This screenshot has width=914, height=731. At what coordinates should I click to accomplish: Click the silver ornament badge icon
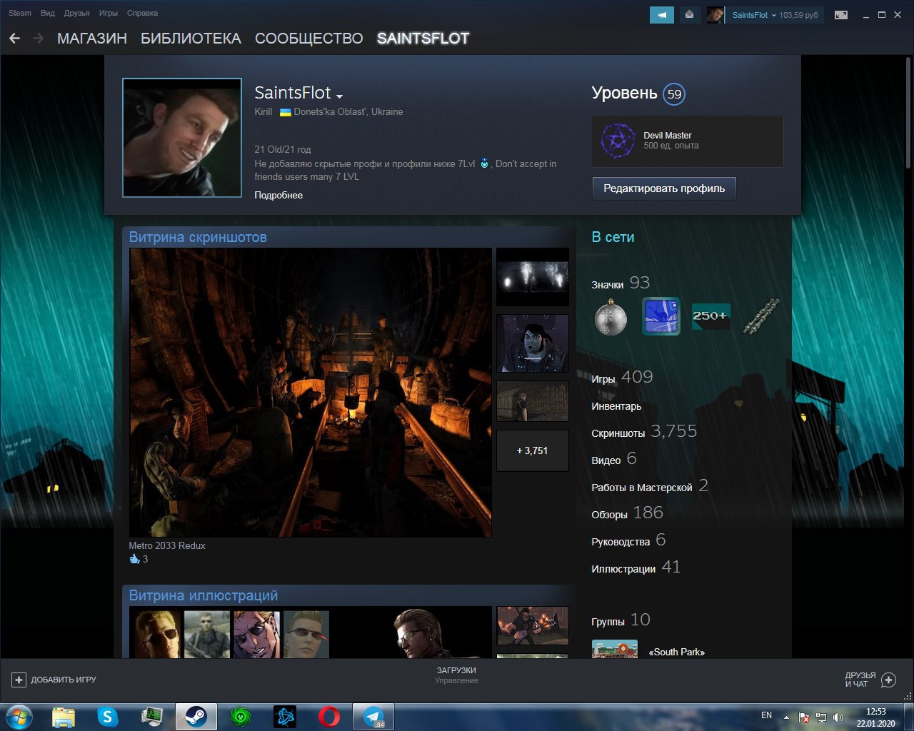tap(611, 317)
